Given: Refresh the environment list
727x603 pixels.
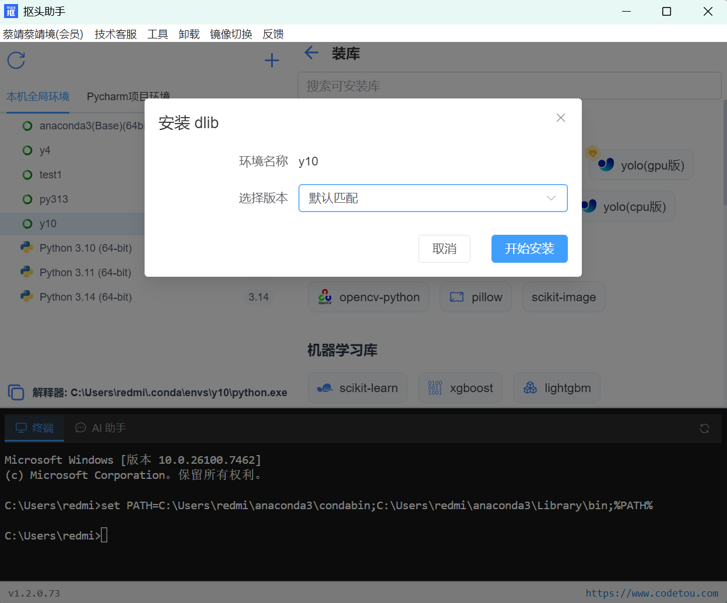Looking at the screenshot, I should click(x=16, y=59).
